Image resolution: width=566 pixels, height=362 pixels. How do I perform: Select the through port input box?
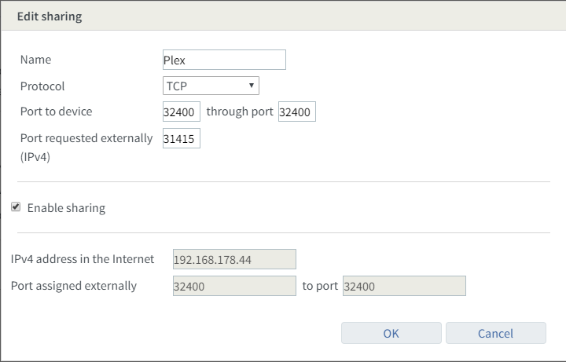pyautogui.click(x=296, y=112)
